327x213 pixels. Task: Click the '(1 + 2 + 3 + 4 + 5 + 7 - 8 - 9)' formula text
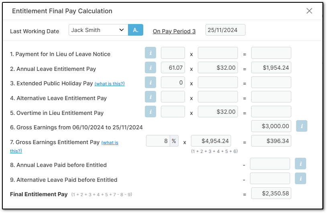point(102,195)
